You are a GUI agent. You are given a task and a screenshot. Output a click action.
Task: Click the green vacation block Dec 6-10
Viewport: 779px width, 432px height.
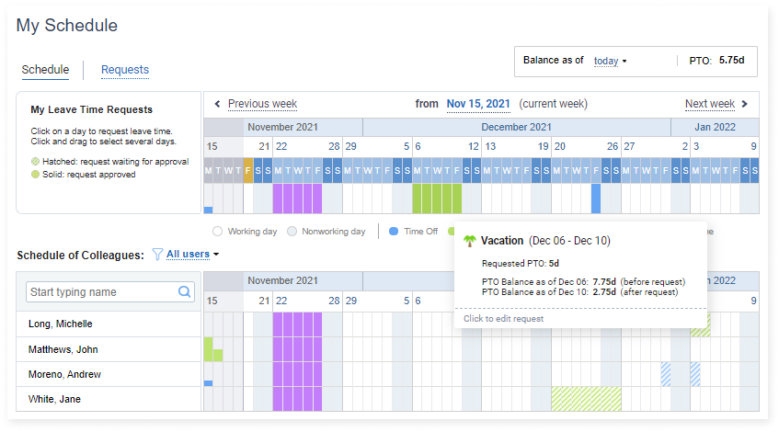[x=437, y=199]
